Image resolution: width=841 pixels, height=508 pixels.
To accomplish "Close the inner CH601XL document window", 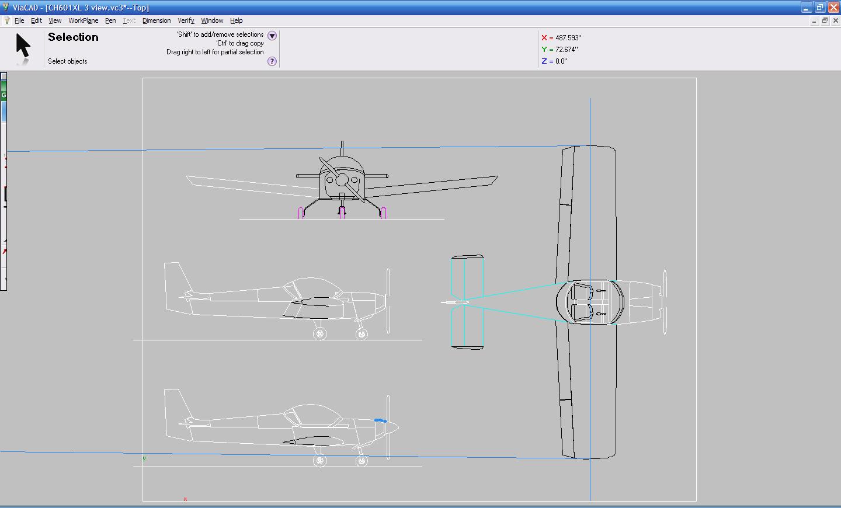I will (x=835, y=20).
